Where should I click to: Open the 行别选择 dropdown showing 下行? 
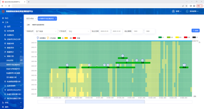[78, 31]
